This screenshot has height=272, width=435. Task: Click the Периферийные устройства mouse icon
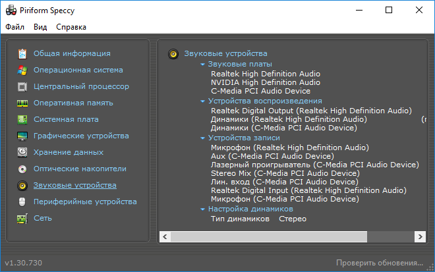(22, 202)
